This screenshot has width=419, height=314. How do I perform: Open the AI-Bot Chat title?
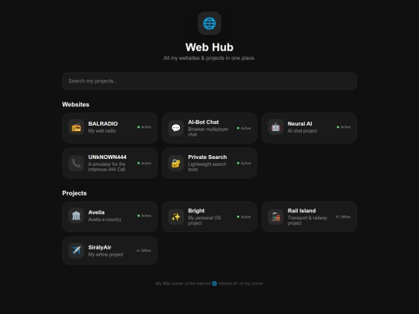[203, 122]
